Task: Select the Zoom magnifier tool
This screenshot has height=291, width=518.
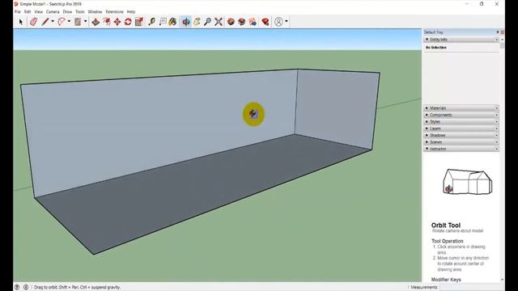Action: pos(207,22)
